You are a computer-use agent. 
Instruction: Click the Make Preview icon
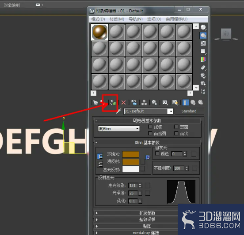tap(203, 67)
